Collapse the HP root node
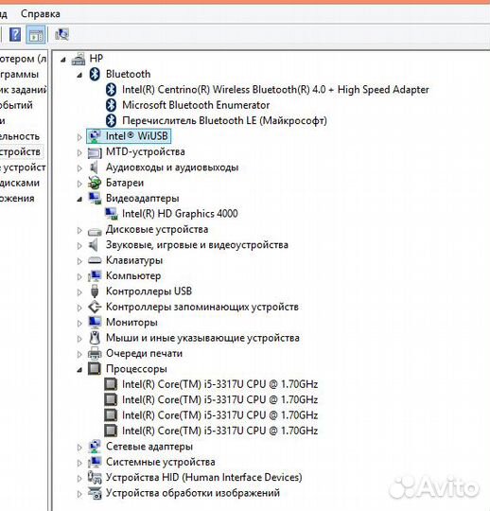 click(63, 60)
